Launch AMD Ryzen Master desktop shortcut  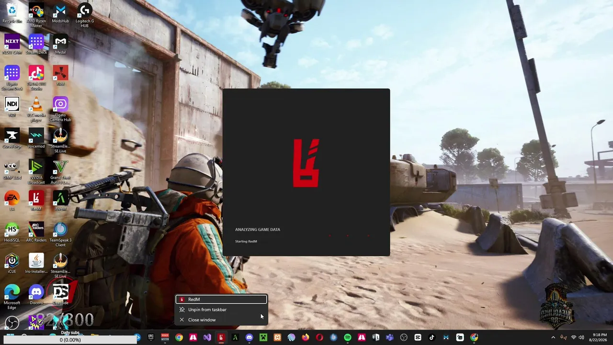pos(36,16)
